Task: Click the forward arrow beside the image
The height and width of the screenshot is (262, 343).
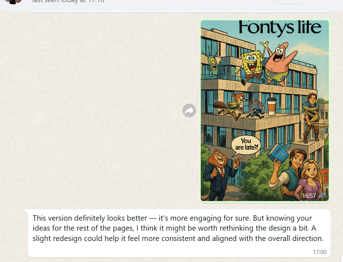Action: tap(189, 111)
